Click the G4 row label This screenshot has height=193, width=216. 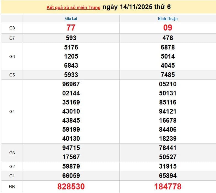[12, 111]
